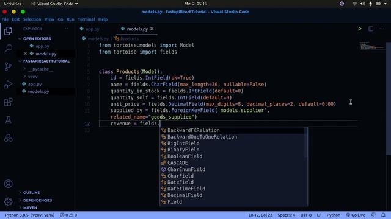Change line ending via LF status item
Viewport: 391px width, 219px height.
[x=319, y=215]
